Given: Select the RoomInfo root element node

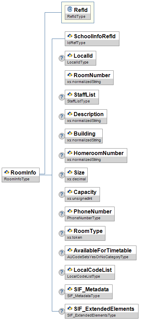Looking at the screenshot, I should tap(20, 175).
